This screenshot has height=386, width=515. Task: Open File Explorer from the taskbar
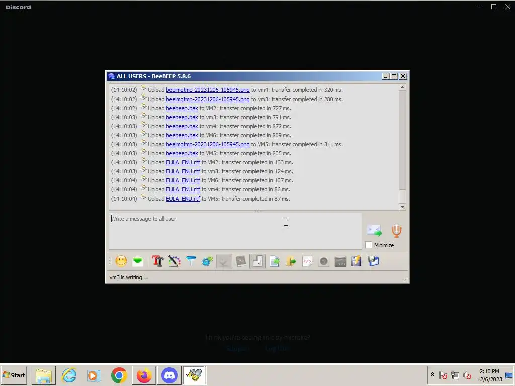(44, 375)
